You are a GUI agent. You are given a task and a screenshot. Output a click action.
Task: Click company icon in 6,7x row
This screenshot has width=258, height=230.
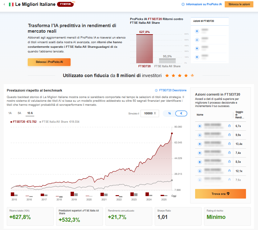point(200,126)
